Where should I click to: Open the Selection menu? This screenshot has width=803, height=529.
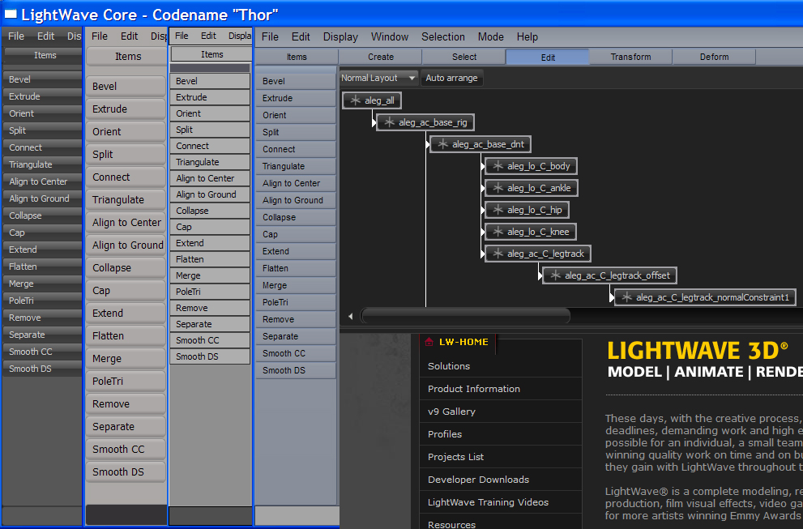point(443,37)
